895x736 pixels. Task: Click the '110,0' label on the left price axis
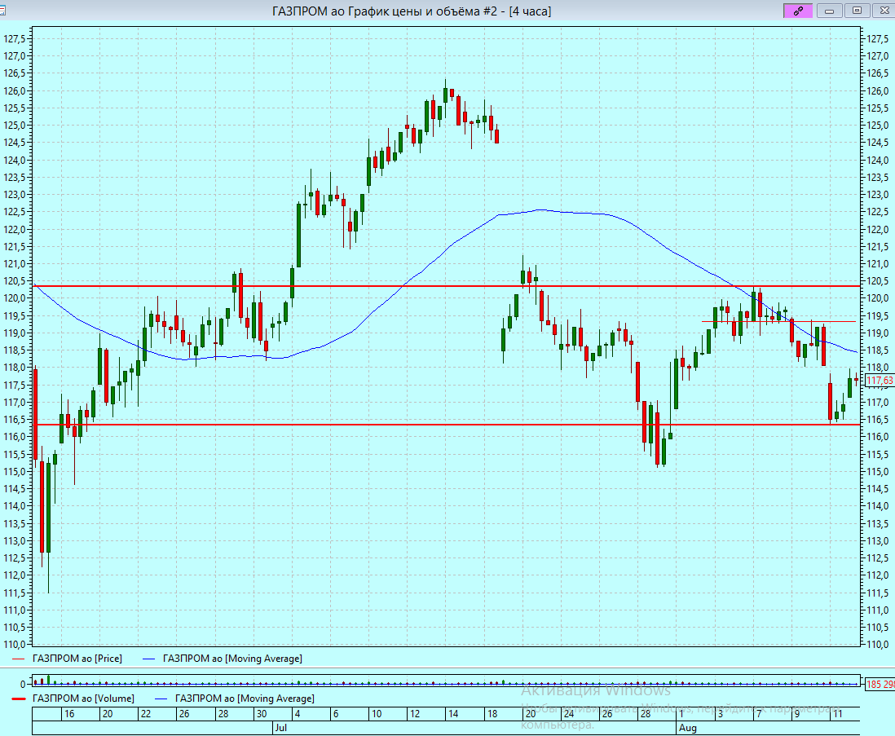click(x=15, y=645)
